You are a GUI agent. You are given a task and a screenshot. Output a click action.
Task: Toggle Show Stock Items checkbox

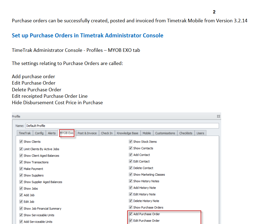coord(131,142)
